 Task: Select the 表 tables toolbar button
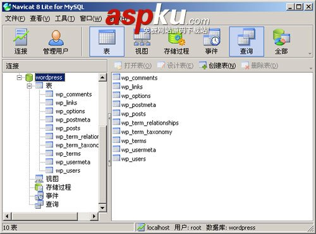tap(107, 42)
